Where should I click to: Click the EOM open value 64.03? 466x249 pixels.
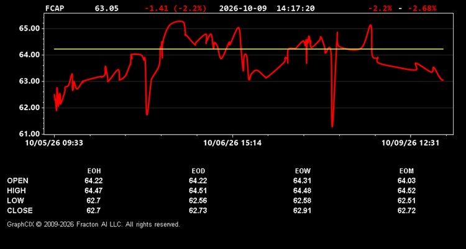pyautogui.click(x=406, y=181)
